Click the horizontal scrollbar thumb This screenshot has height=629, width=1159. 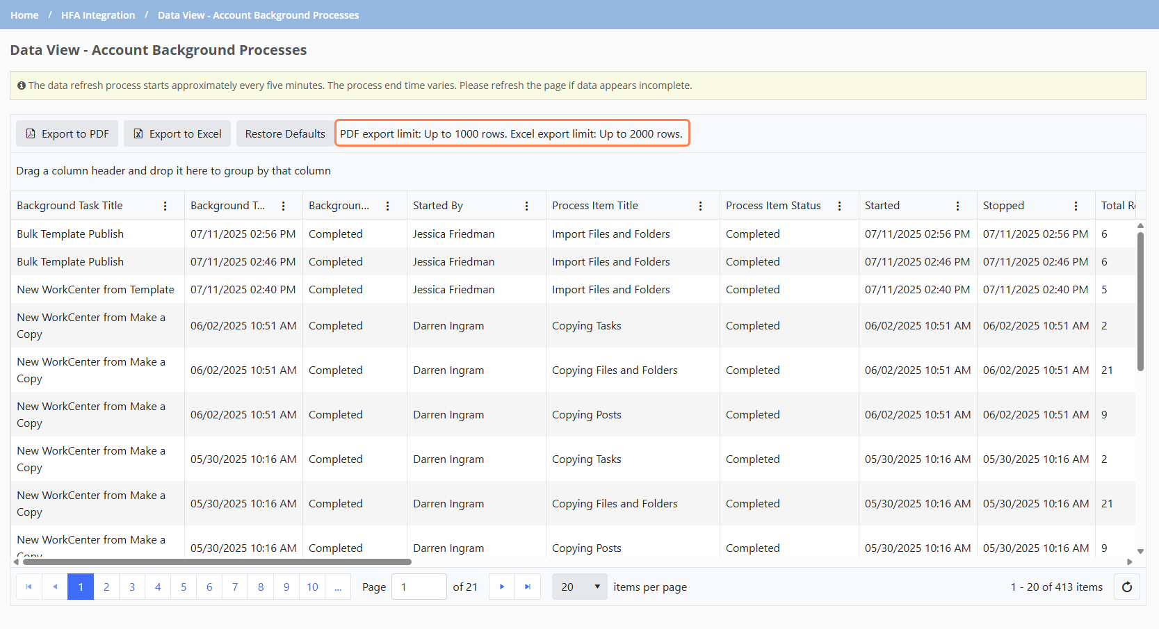[217, 562]
